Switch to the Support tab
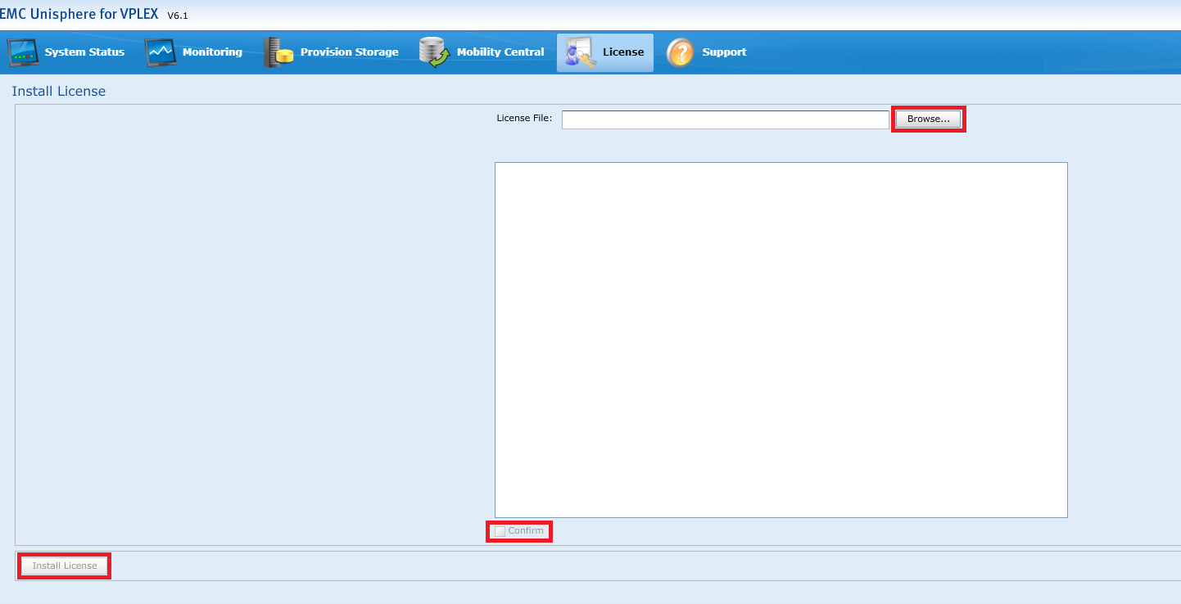1181x604 pixels. click(x=725, y=52)
